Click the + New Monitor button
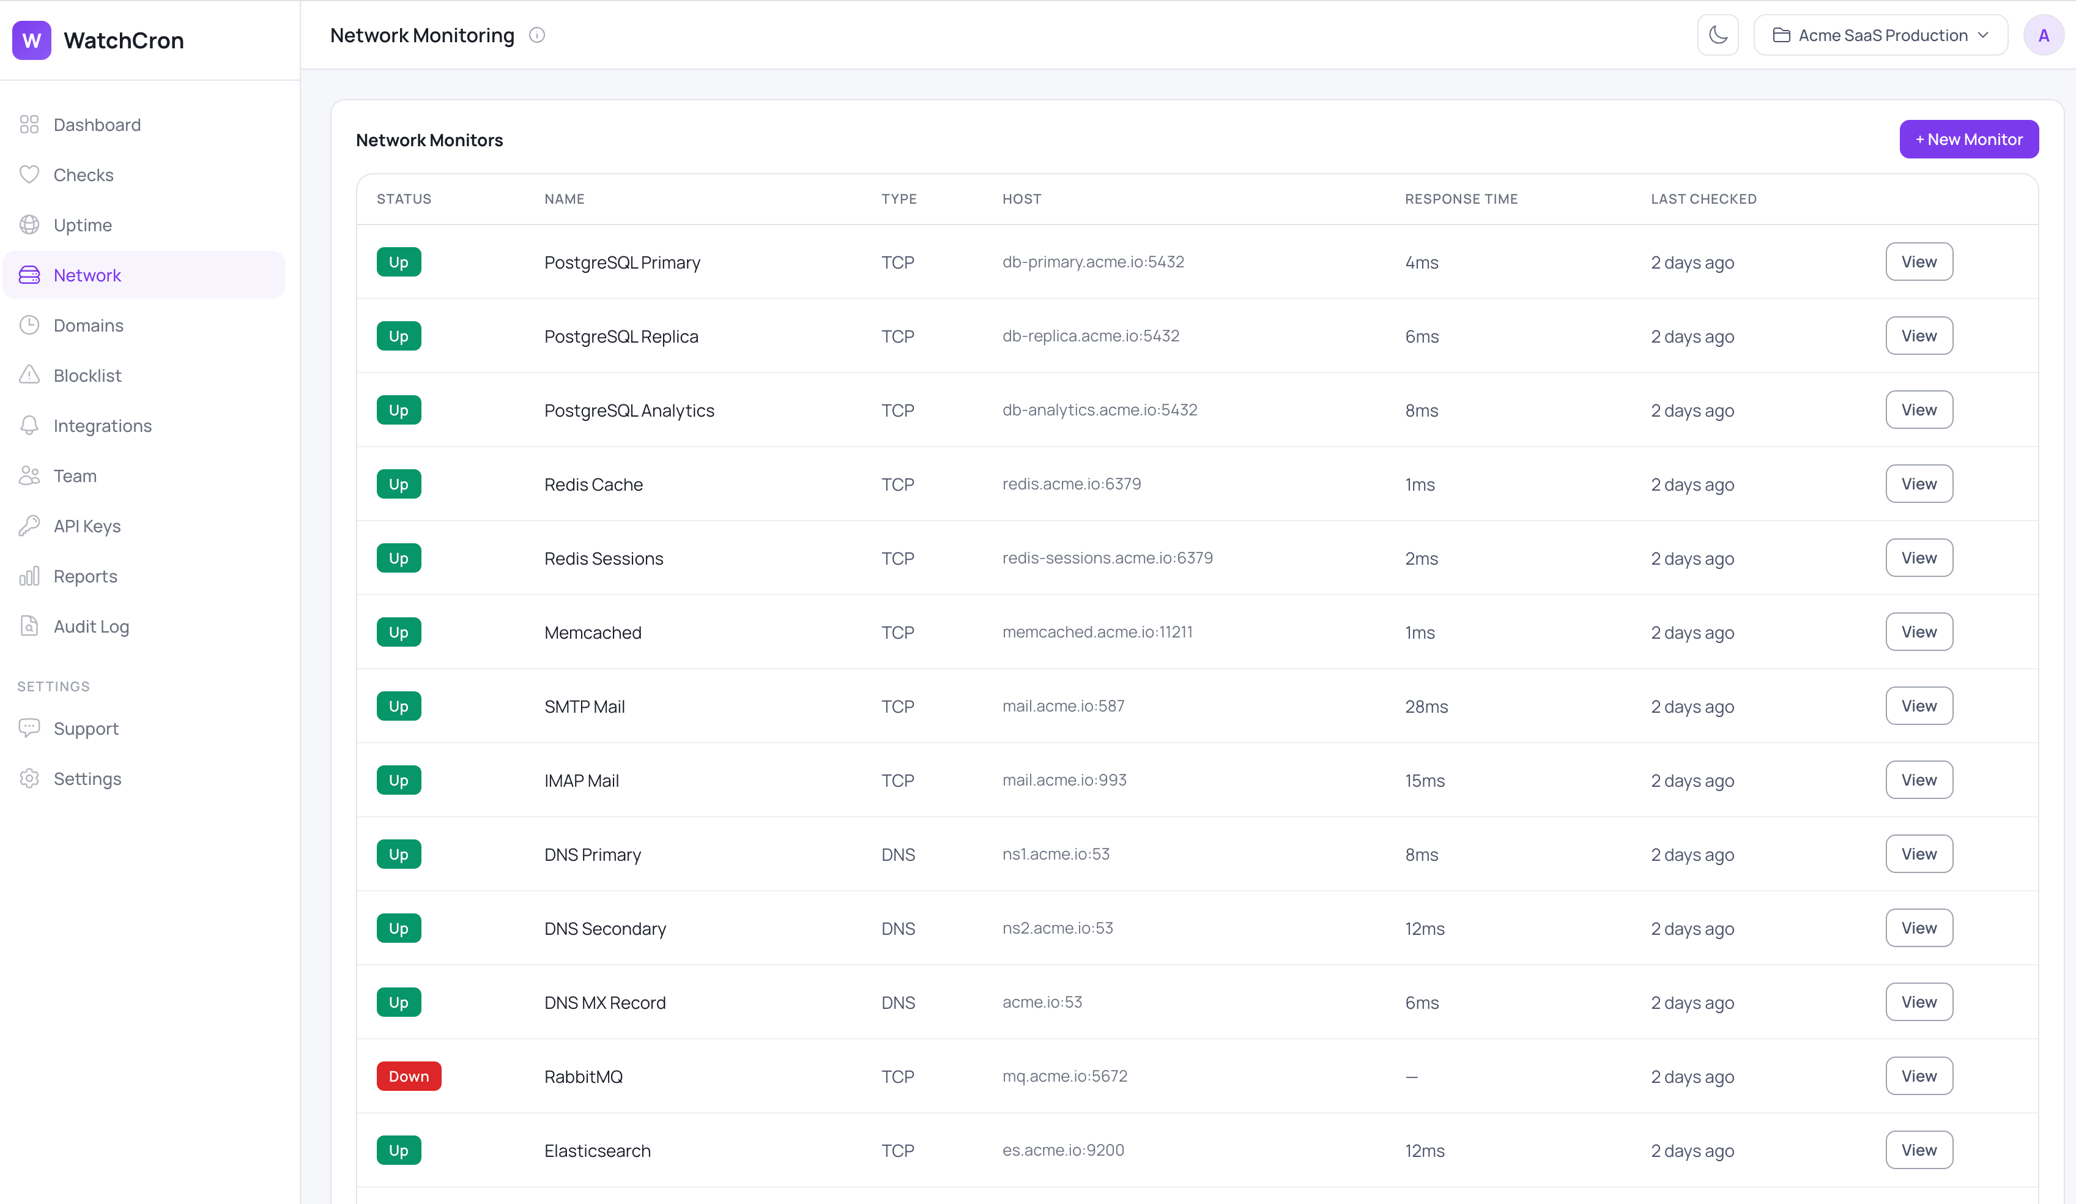This screenshot has height=1204, width=2076. point(1968,139)
